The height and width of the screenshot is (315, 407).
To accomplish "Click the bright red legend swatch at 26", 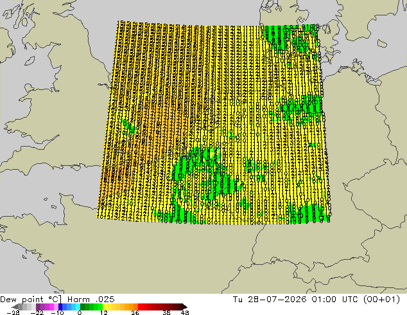I will [x=140, y=307].
